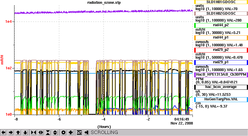
Task: Select the rad29_p2 red curve label
Action: click(x=221, y=50)
